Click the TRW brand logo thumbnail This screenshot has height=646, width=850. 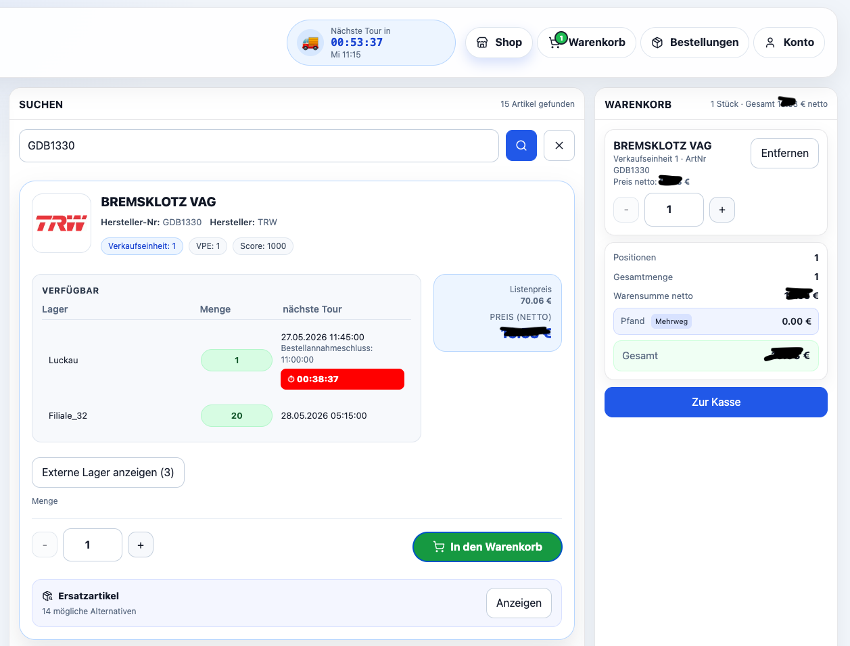(62, 223)
